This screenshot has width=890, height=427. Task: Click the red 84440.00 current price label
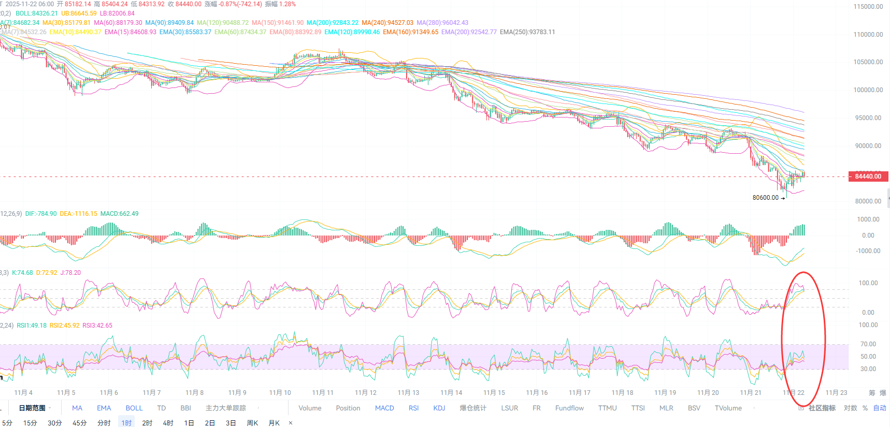coord(868,176)
